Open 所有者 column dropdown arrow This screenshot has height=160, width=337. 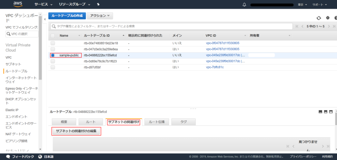coord(289,35)
